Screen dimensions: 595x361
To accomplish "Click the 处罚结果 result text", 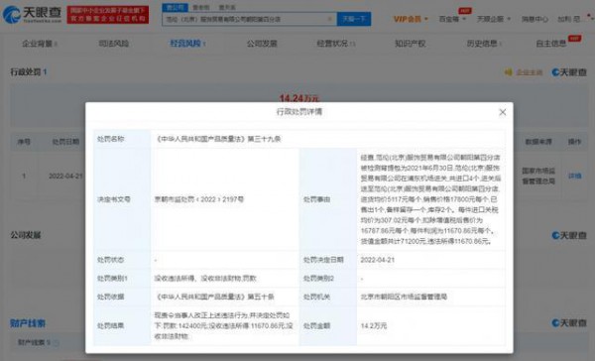I will coord(223,325).
